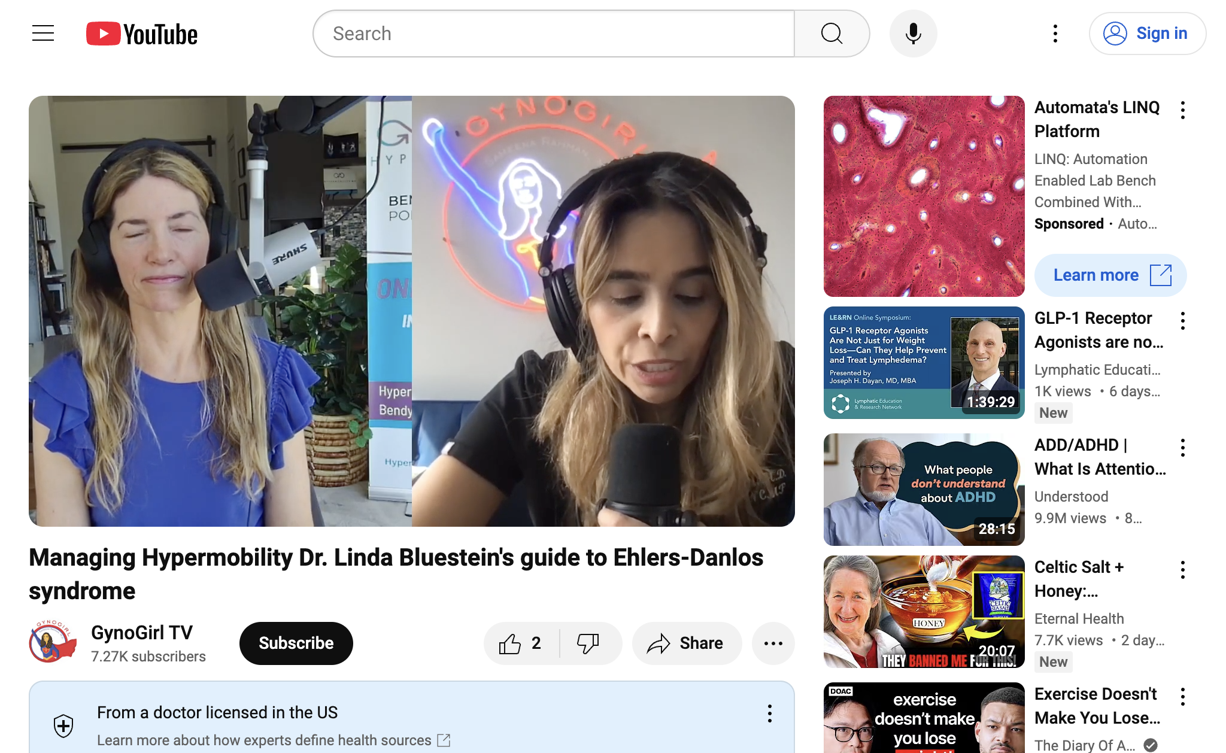Click From a doctor licensed in the US
The height and width of the screenshot is (753, 1226).
tap(217, 713)
